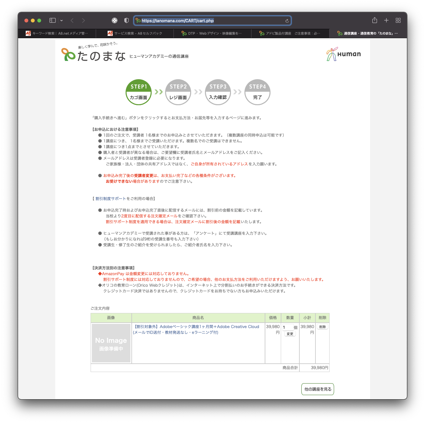Click the total 39,980円 value

click(319, 368)
